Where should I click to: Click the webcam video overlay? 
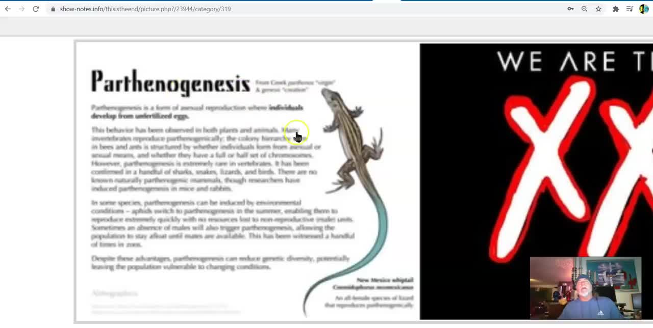(x=586, y=288)
